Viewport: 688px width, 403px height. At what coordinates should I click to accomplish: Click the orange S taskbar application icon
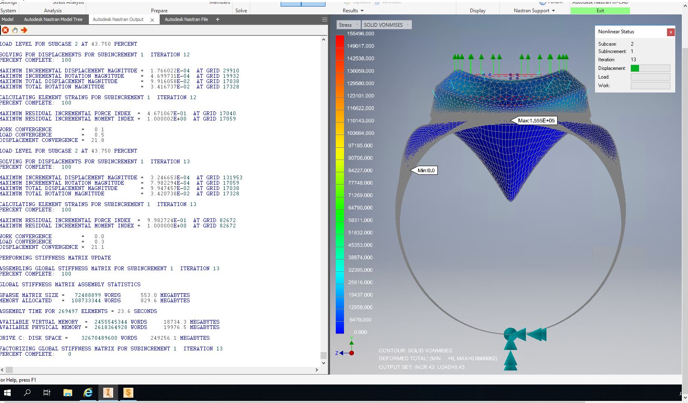[128, 393]
